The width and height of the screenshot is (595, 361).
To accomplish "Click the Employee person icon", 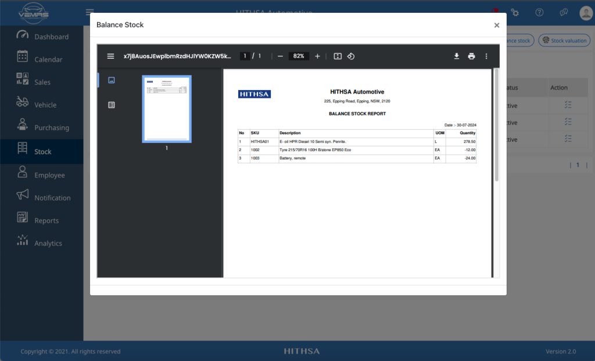I will point(23,171).
